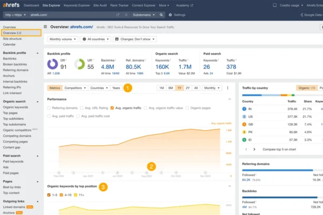Select the 2Y time range

pos(188,88)
